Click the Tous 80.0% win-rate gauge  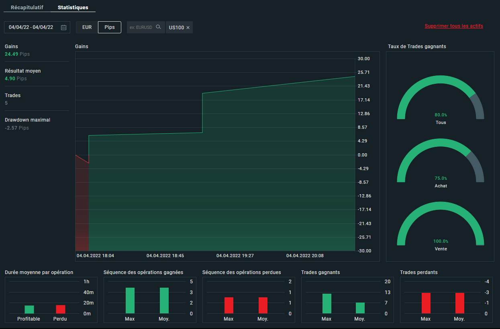[x=441, y=100]
